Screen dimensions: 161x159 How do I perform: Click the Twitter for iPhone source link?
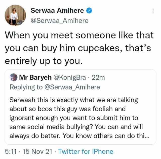click(86, 152)
